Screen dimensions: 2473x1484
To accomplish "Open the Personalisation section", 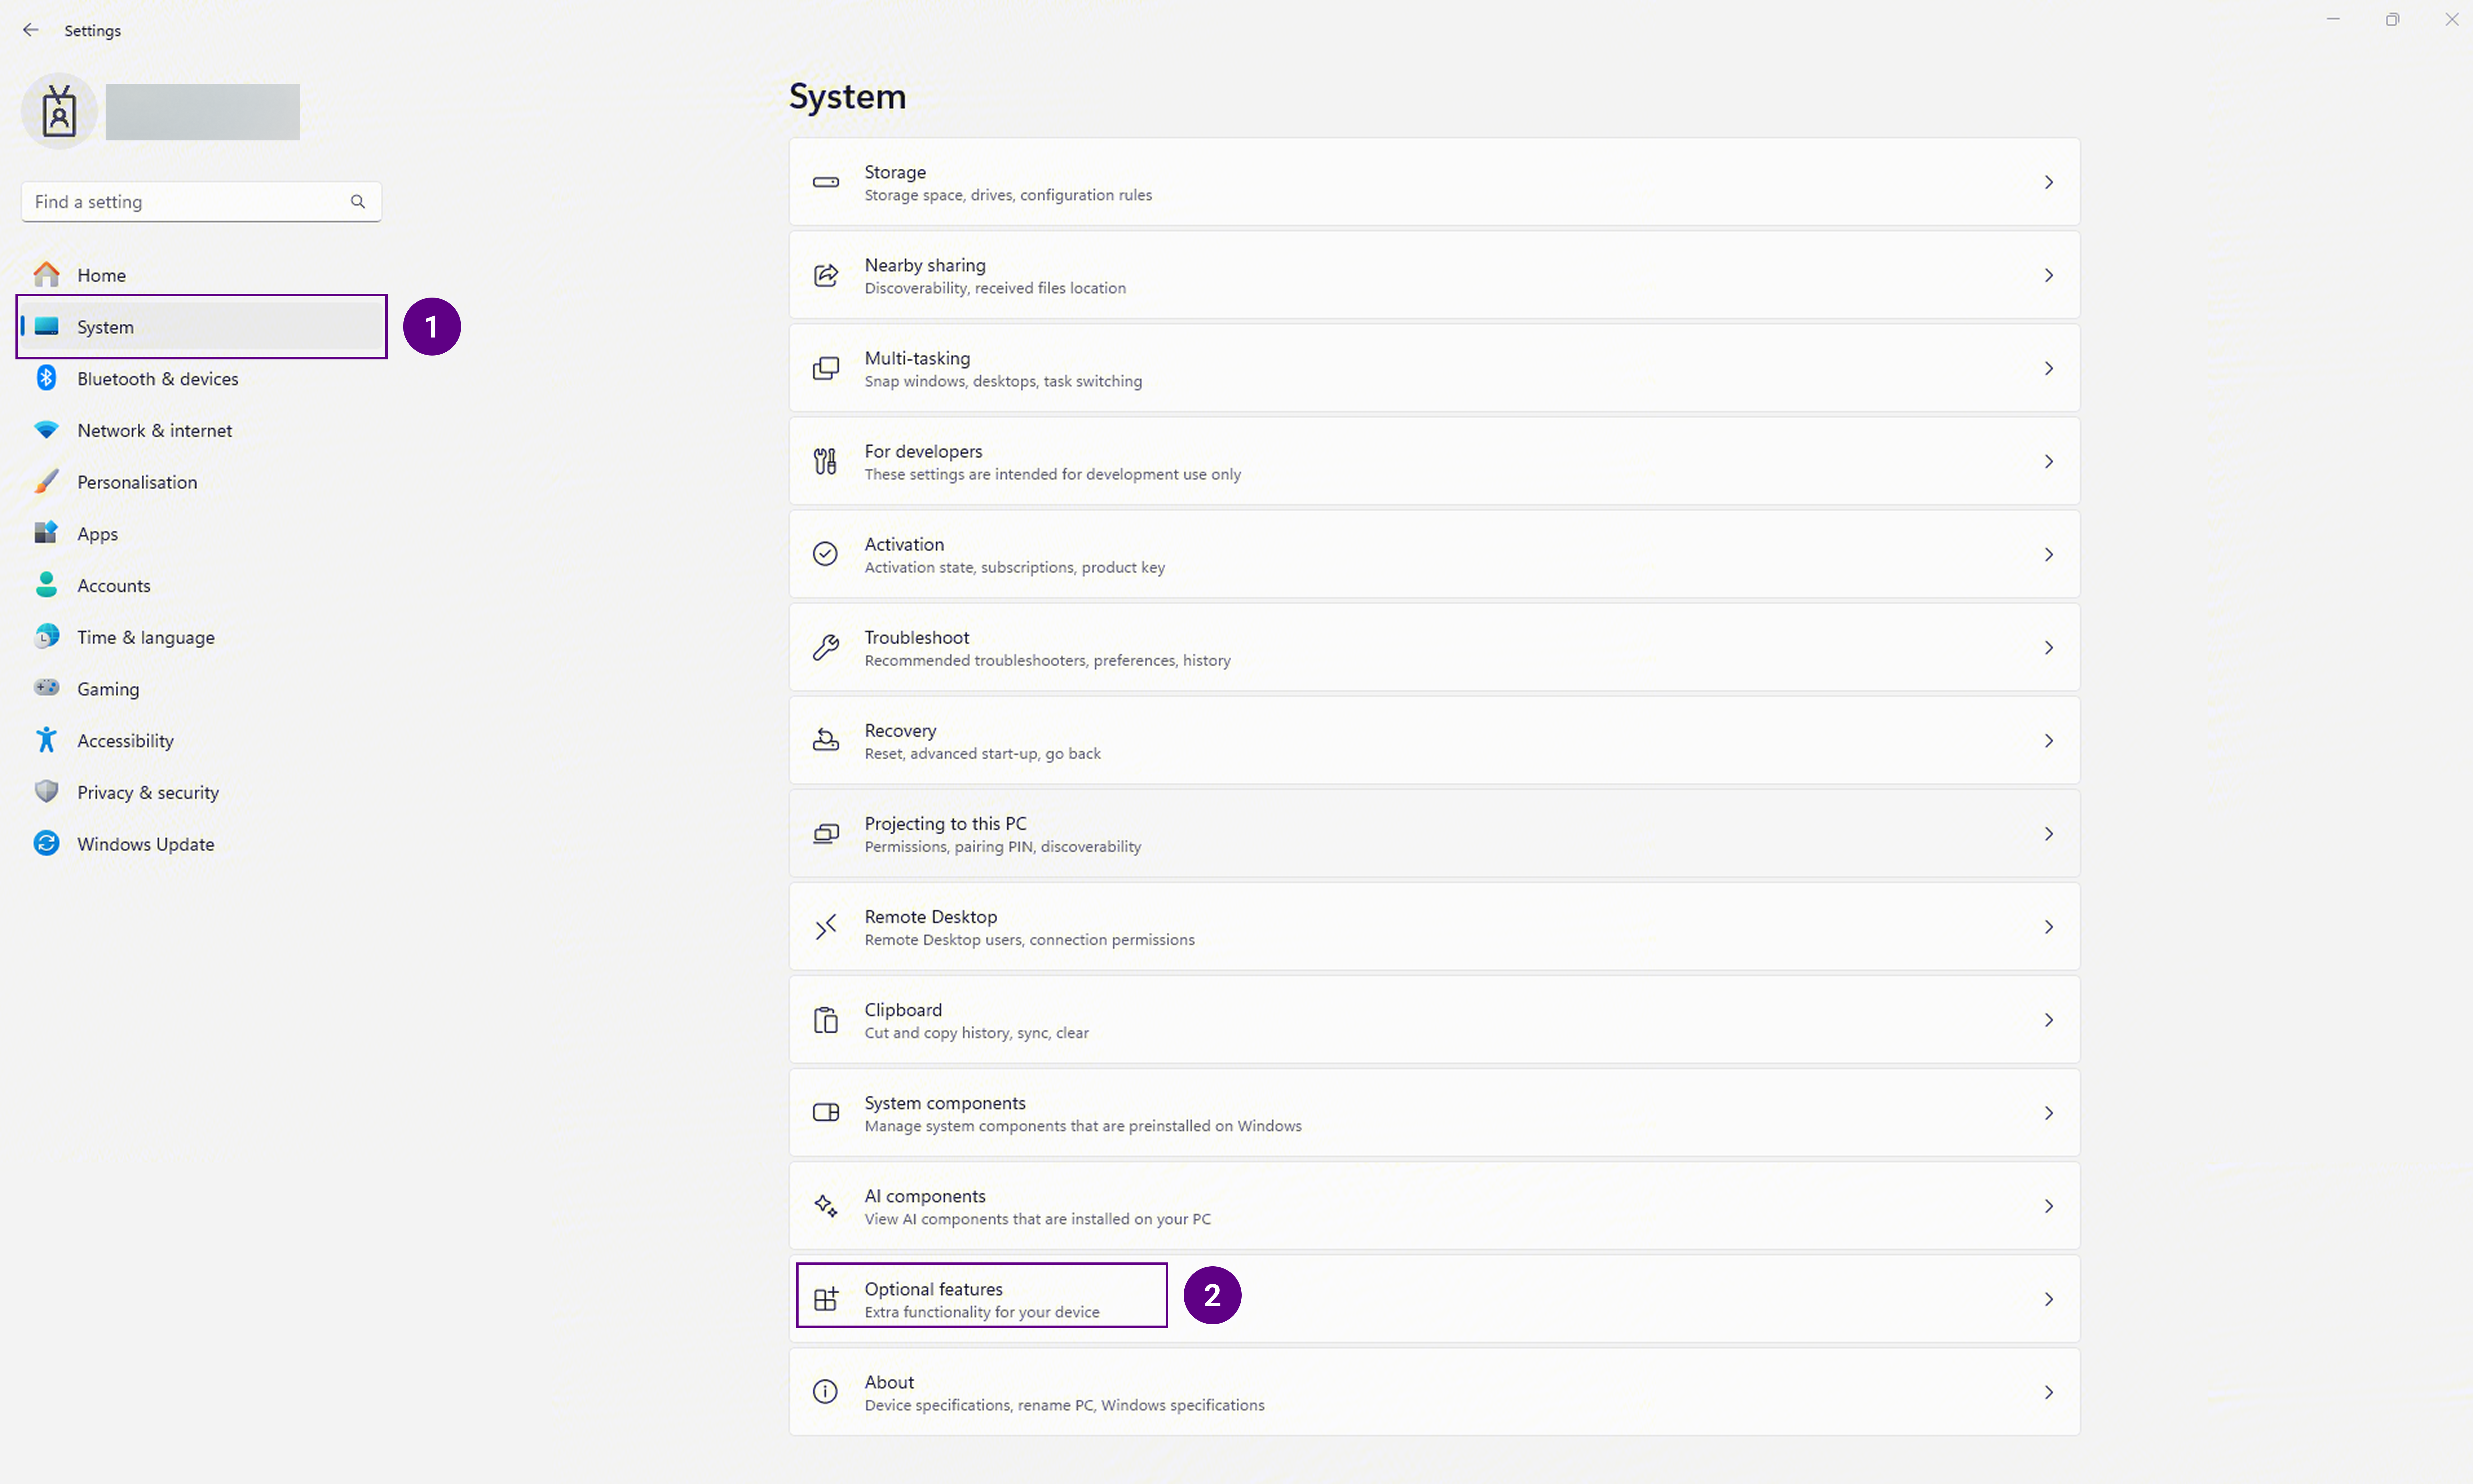I will 202,482.
